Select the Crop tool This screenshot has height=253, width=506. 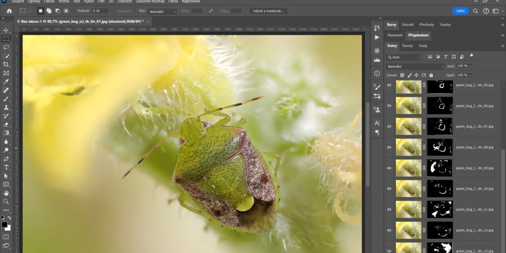pyautogui.click(x=6, y=64)
